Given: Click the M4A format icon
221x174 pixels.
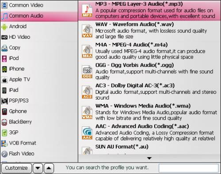Looking at the screenshot, I should tap(87, 52).
